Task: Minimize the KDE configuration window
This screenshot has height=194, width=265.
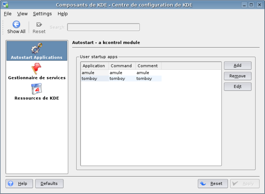Action: tap(244, 5)
